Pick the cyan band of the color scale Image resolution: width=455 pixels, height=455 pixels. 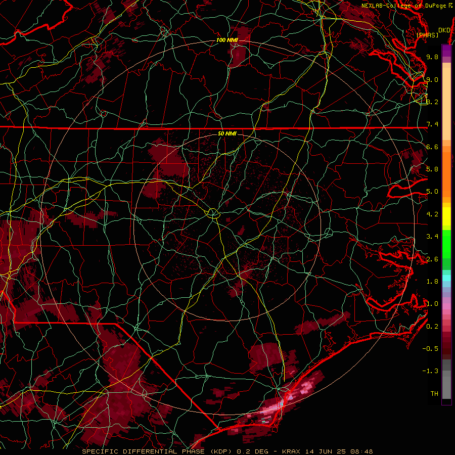tap(446, 278)
